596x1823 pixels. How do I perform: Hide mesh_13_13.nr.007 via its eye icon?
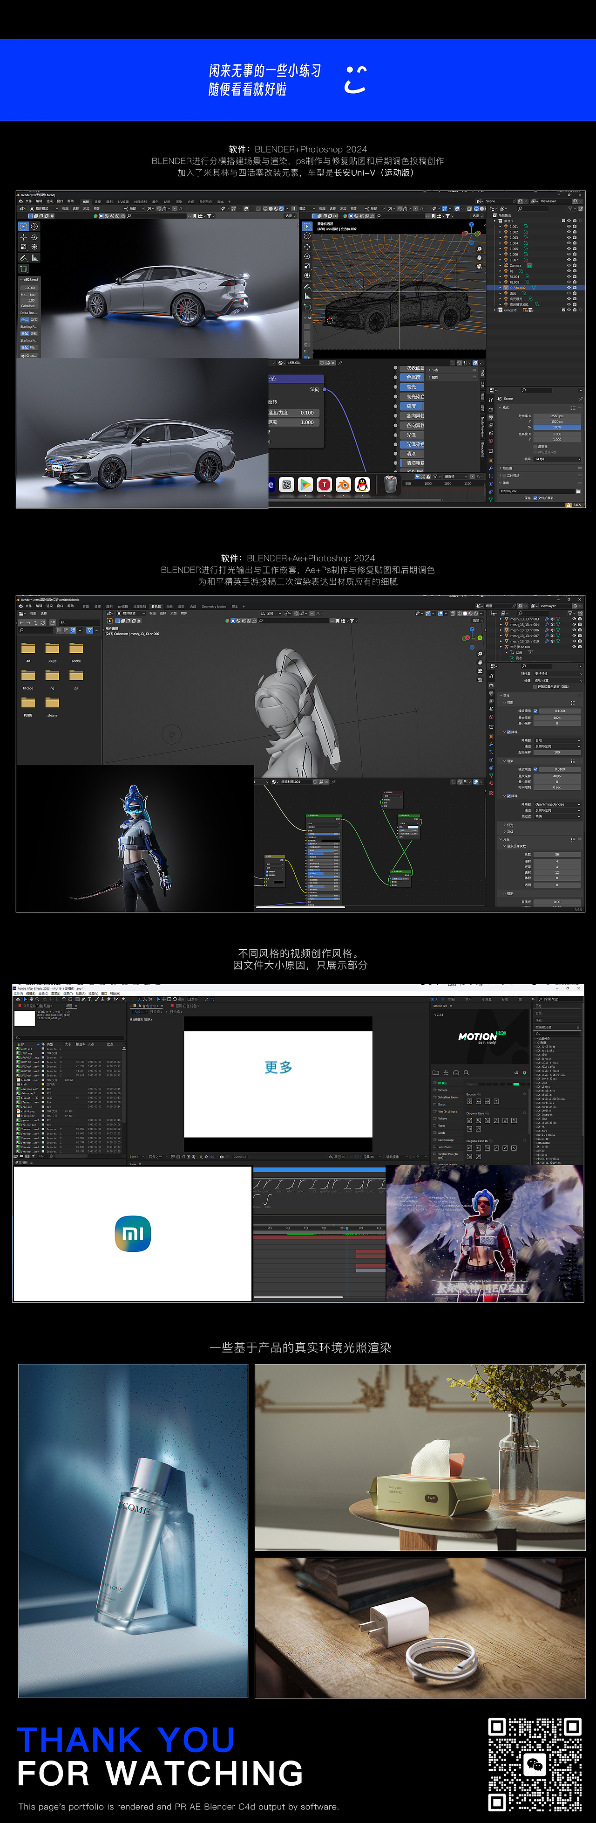pyautogui.click(x=573, y=635)
